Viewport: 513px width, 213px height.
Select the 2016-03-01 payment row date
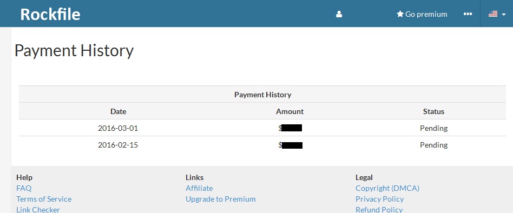pos(118,128)
